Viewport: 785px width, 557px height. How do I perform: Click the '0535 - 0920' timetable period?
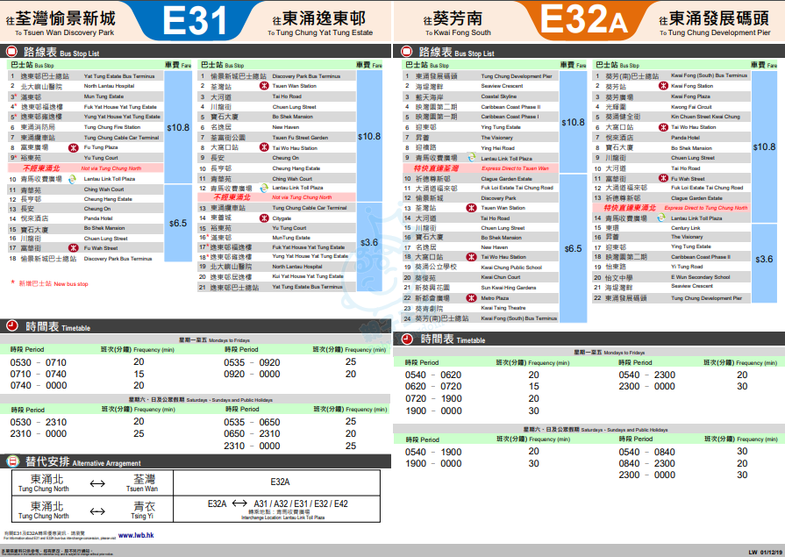[252, 362]
